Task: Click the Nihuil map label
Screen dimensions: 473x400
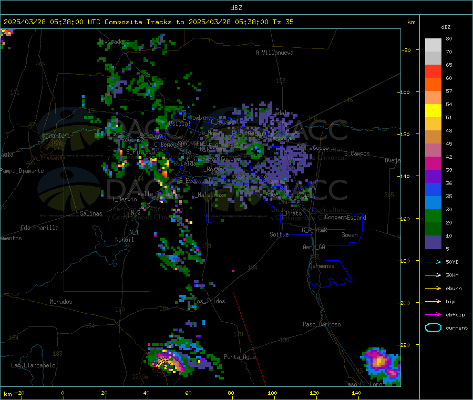Action: [124, 240]
